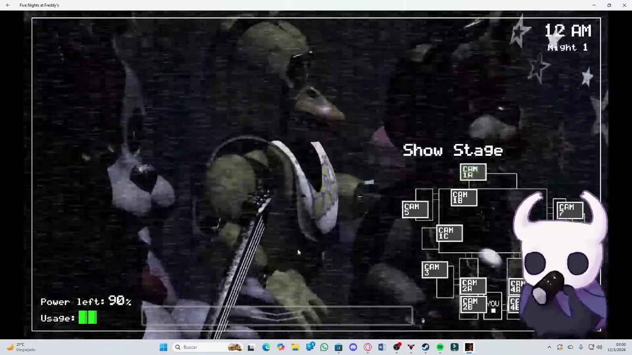The image size is (632, 355).
Task: Open WhatsApp from the taskbar
Action: click(x=324, y=347)
